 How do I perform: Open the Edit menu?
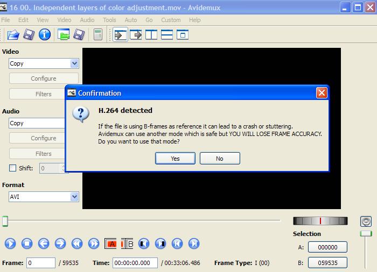(23, 20)
